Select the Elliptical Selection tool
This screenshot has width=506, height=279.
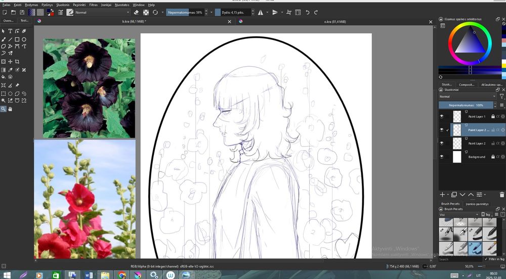coord(10,94)
